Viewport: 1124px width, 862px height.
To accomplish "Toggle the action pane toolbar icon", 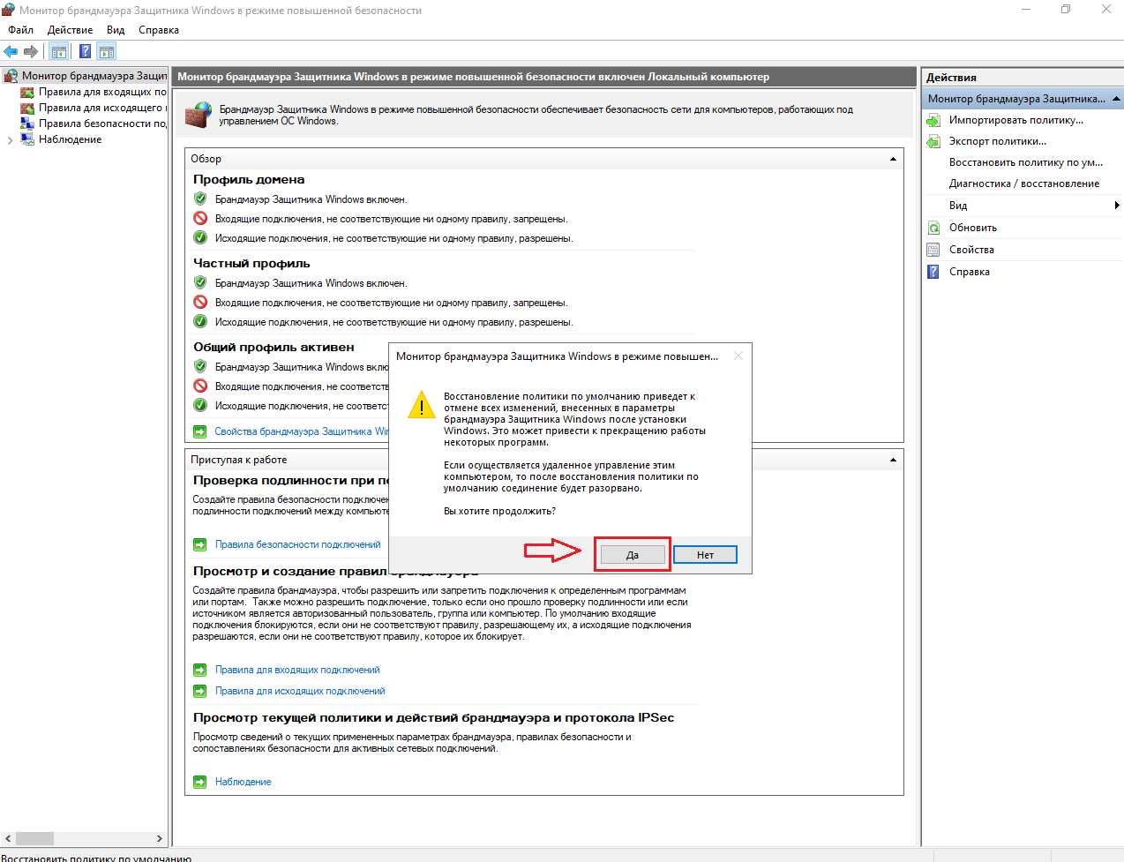I will tap(107, 52).
